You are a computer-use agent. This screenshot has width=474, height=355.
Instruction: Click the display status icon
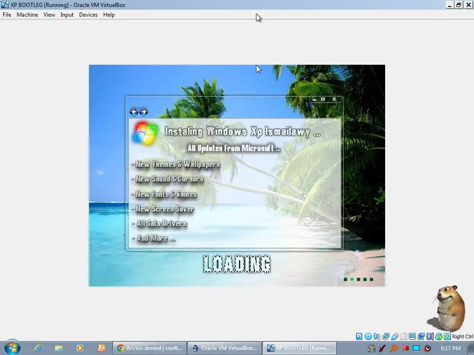point(412,337)
